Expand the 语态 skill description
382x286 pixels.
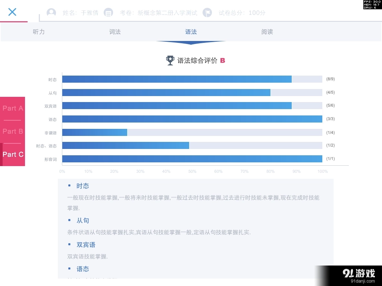[x=83, y=268]
